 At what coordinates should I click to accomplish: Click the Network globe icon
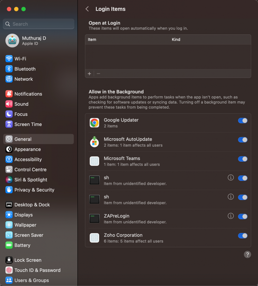tap(9, 79)
